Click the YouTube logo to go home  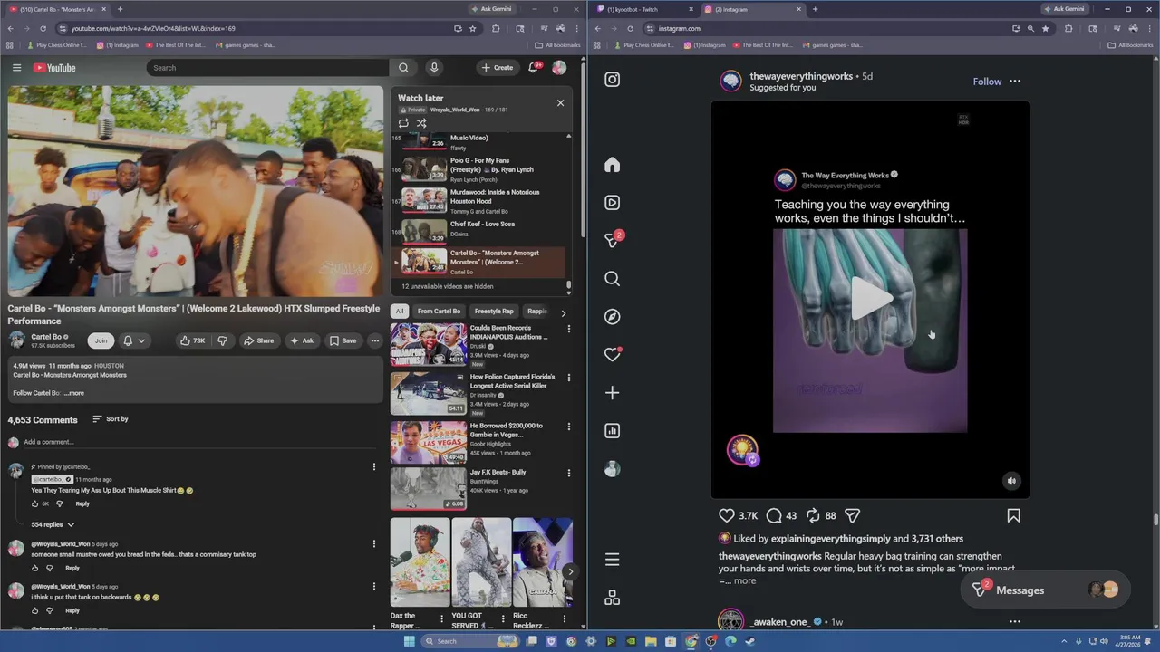point(54,68)
